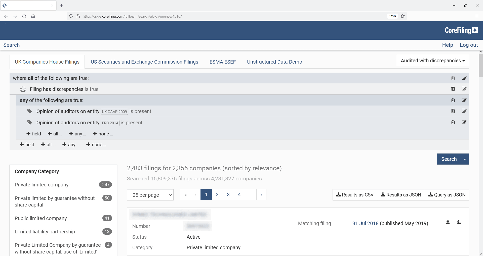Open the 'Audited with discrepancies' dropdown
Image resolution: width=483 pixels, height=256 pixels.
click(x=433, y=61)
